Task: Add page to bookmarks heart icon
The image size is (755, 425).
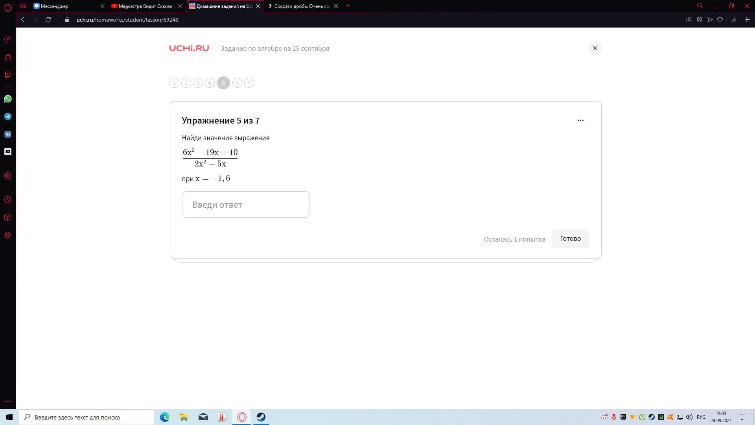Action: [x=720, y=20]
